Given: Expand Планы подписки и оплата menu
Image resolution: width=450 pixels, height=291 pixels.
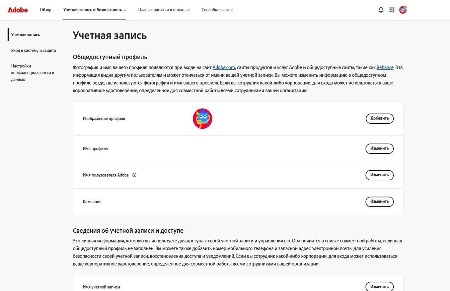Looking at the screenshot, I should [x=164, y=10].
